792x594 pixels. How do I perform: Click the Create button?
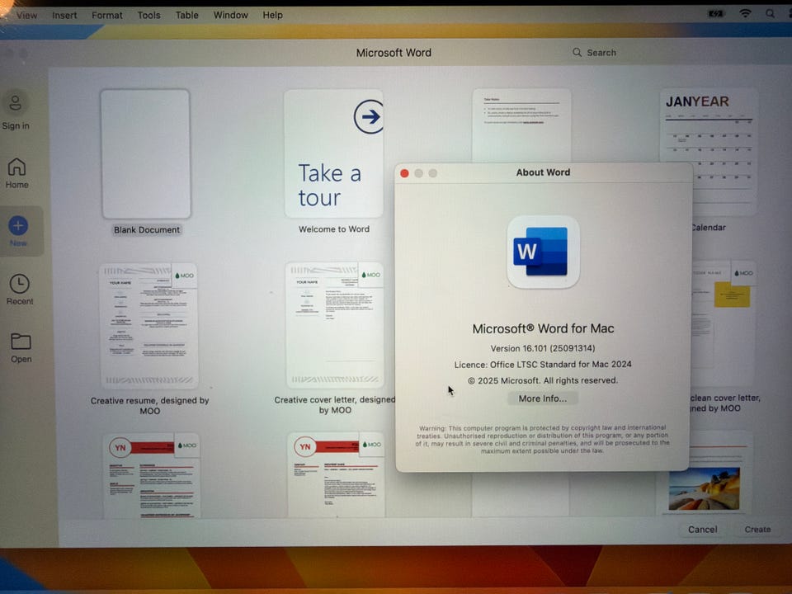click(x=757, y=530)
